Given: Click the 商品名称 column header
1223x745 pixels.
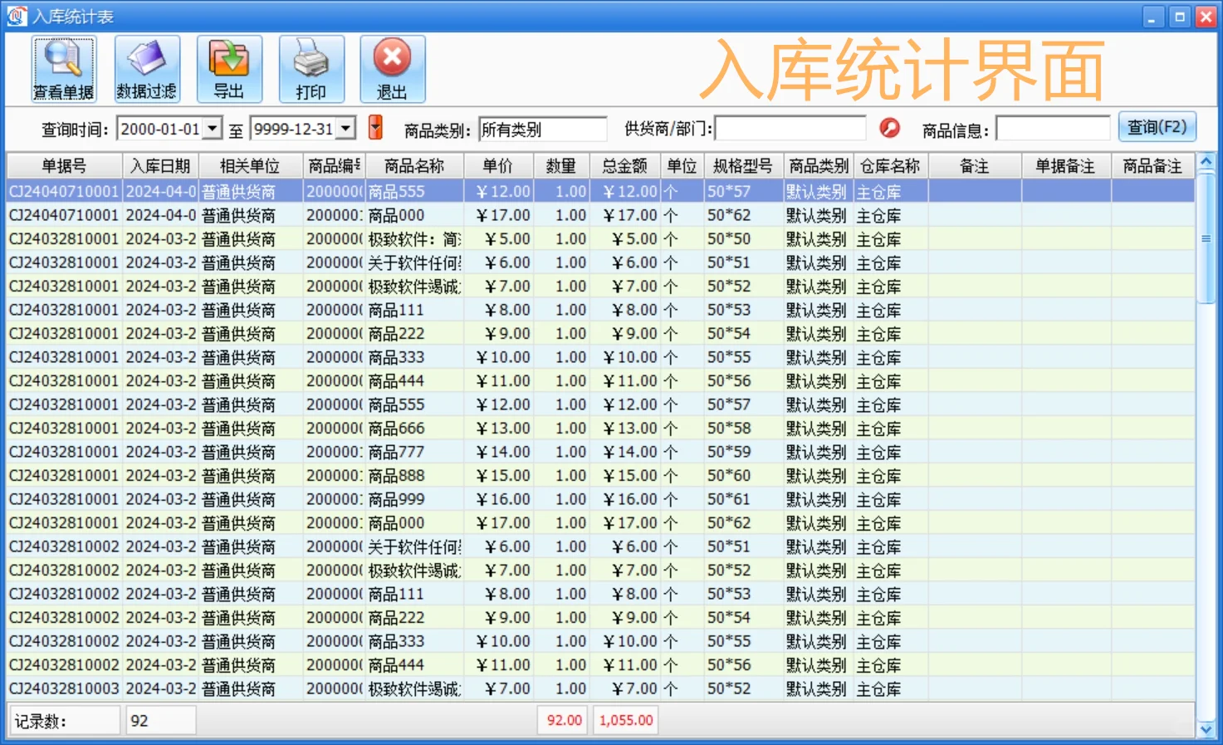Looking at the screenshot, I should pos(415,165).
